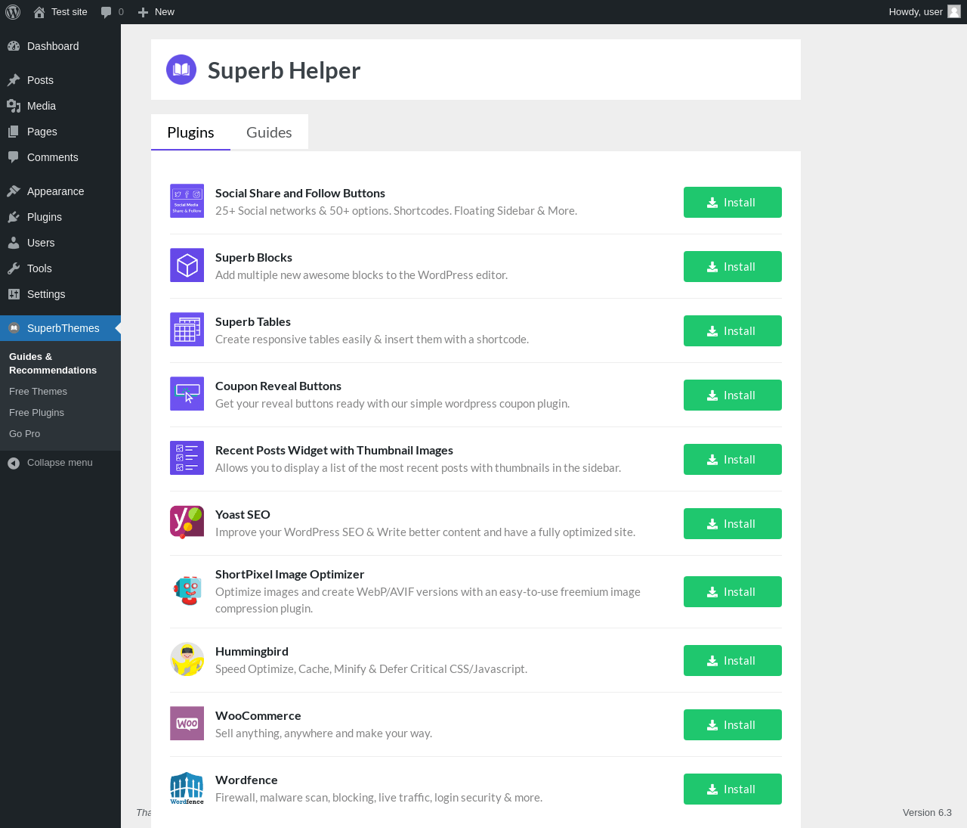Install Wordfence plugin
967x828 pixels.
tap(733, 789)
